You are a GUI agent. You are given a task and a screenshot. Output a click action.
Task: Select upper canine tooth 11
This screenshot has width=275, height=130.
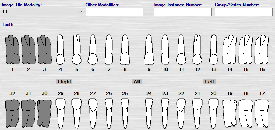[x=181, y=49]
